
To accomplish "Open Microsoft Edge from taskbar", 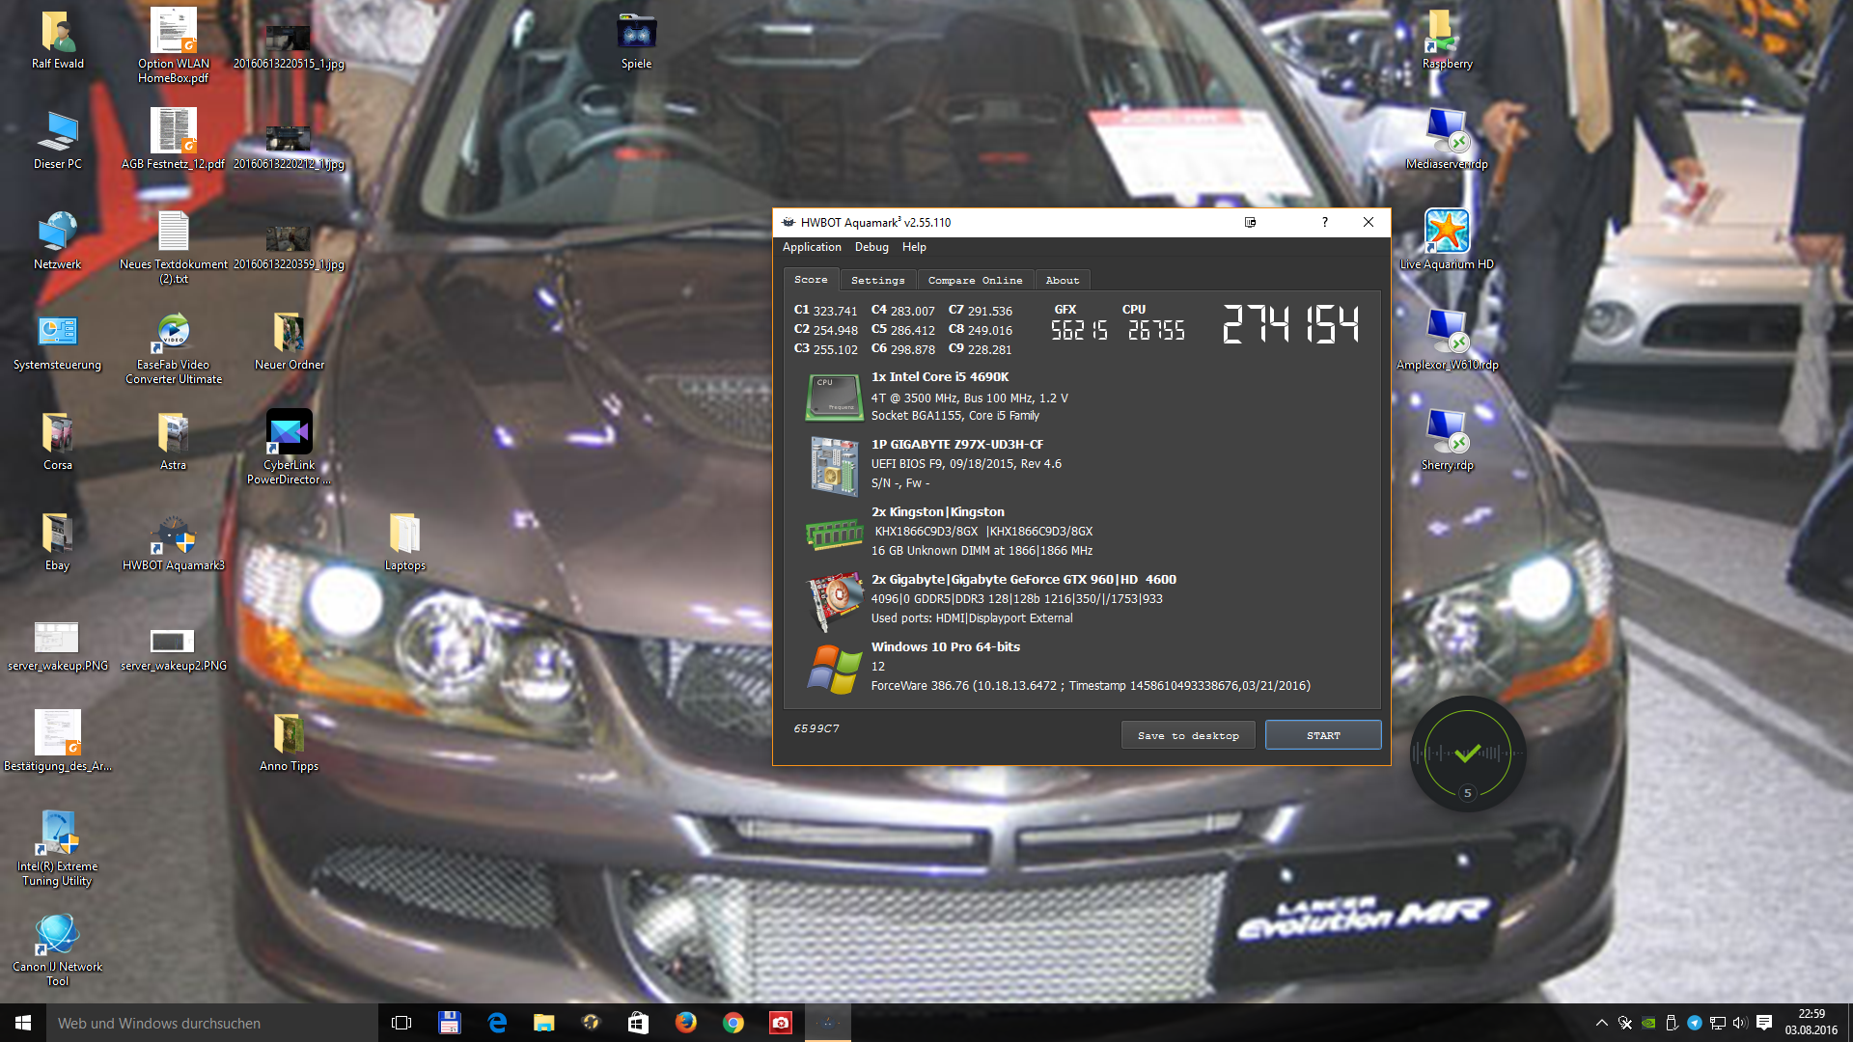I will point(497,1023).
